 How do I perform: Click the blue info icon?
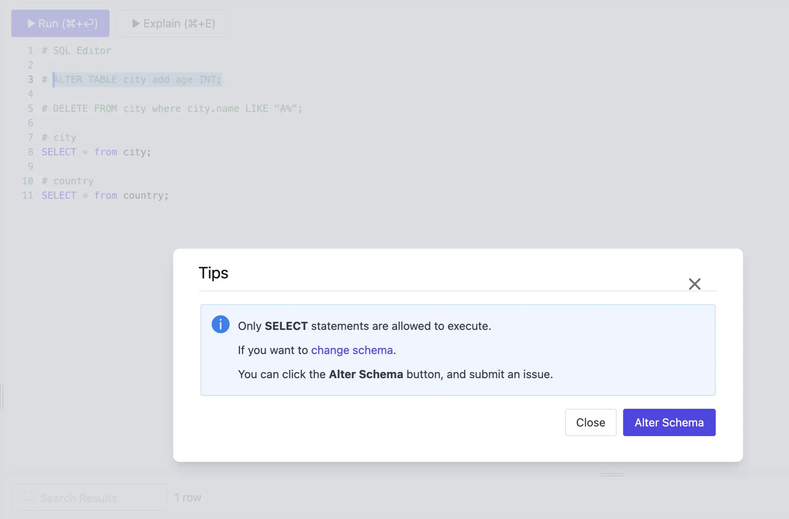click(220, 324)
